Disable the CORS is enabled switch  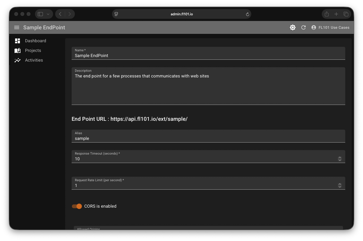tap(77, 206)
